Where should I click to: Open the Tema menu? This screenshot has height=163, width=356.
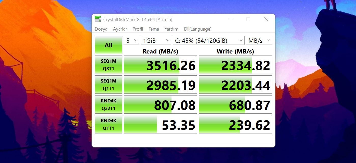point(154,29)
